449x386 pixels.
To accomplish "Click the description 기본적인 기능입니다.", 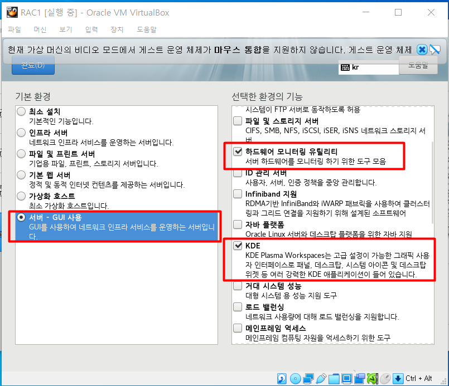I will coord(61,121).
